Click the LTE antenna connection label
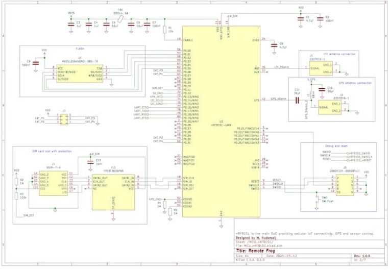 [325, 53]
